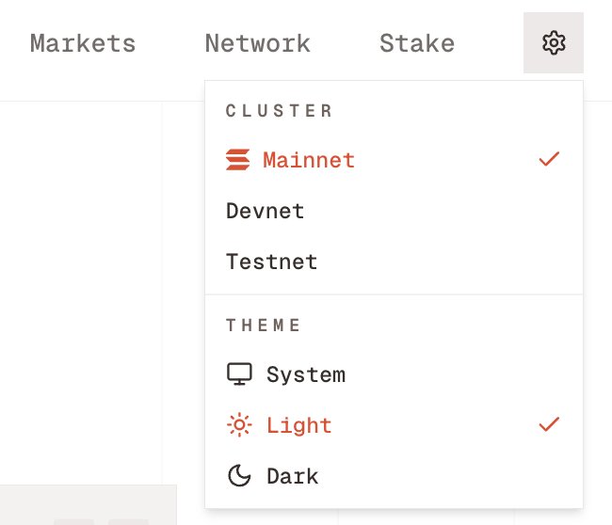Click the gear settings icon

[554, 42]
